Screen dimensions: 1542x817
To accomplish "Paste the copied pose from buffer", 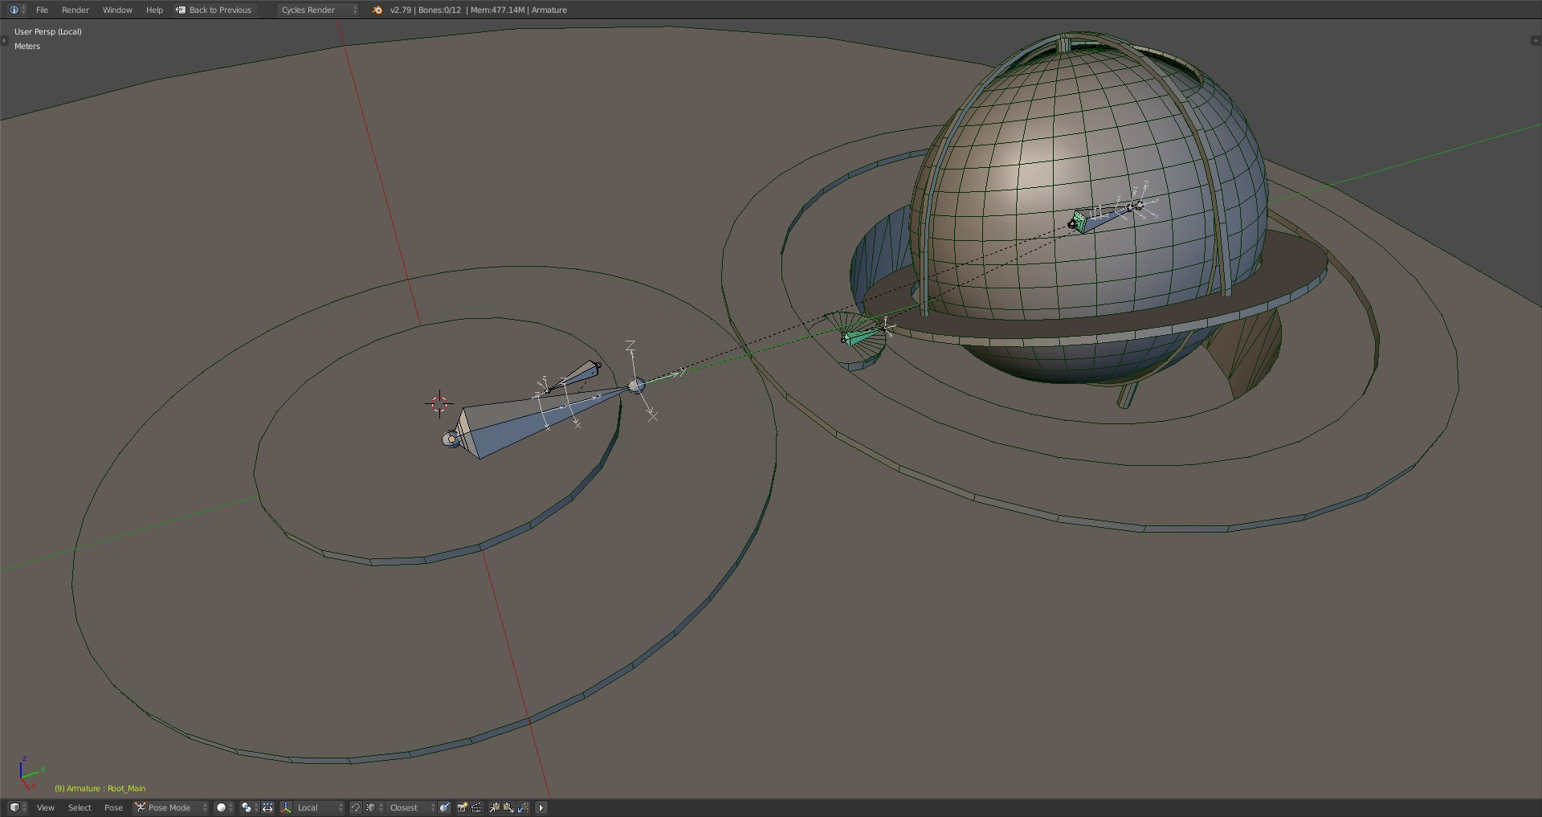I will pyautogui.click(x=508, y=807).
